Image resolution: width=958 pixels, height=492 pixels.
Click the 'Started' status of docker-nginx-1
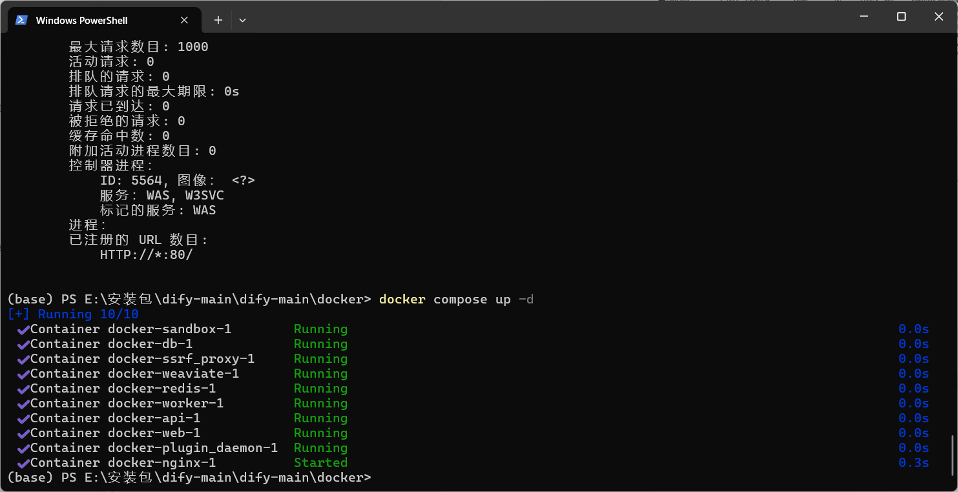click(320, 463)
